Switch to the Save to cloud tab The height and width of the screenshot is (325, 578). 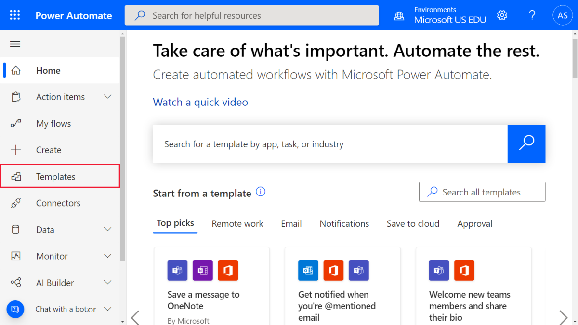pos(413,224)
